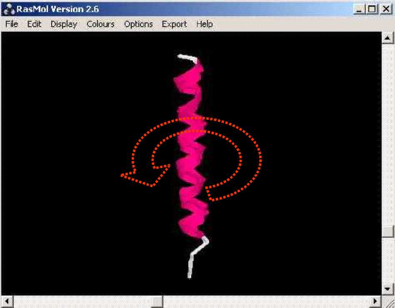Open the Edit menu
Image resolution: width=395 pixels, height=308 pixels.
(35, 25)
